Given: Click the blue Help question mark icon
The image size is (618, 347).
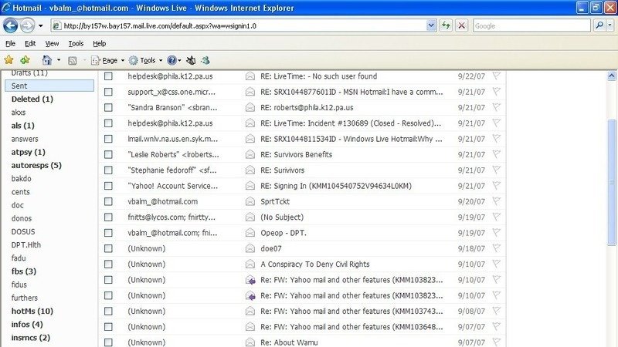Looking at the screenshot, I should tap(171, 60).
